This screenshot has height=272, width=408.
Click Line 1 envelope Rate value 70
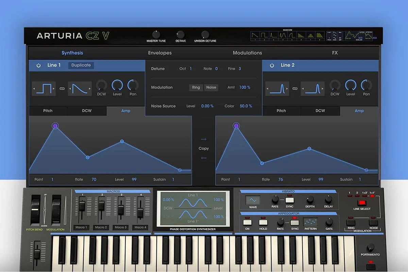pyautogui.click(x=94, y=180)
